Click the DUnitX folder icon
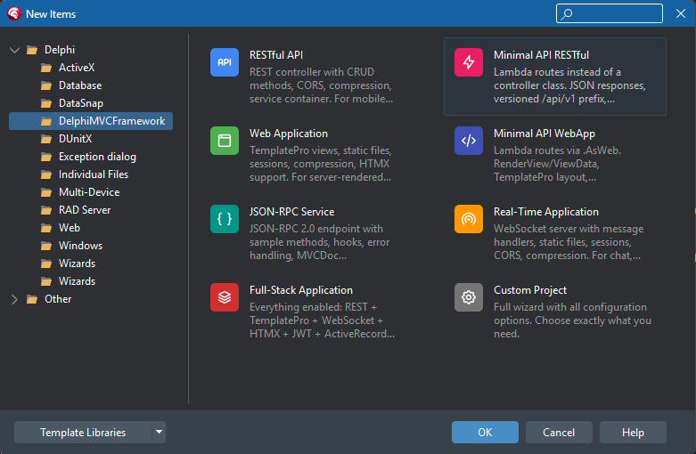The image size is (696, 454). click(46, 139)
